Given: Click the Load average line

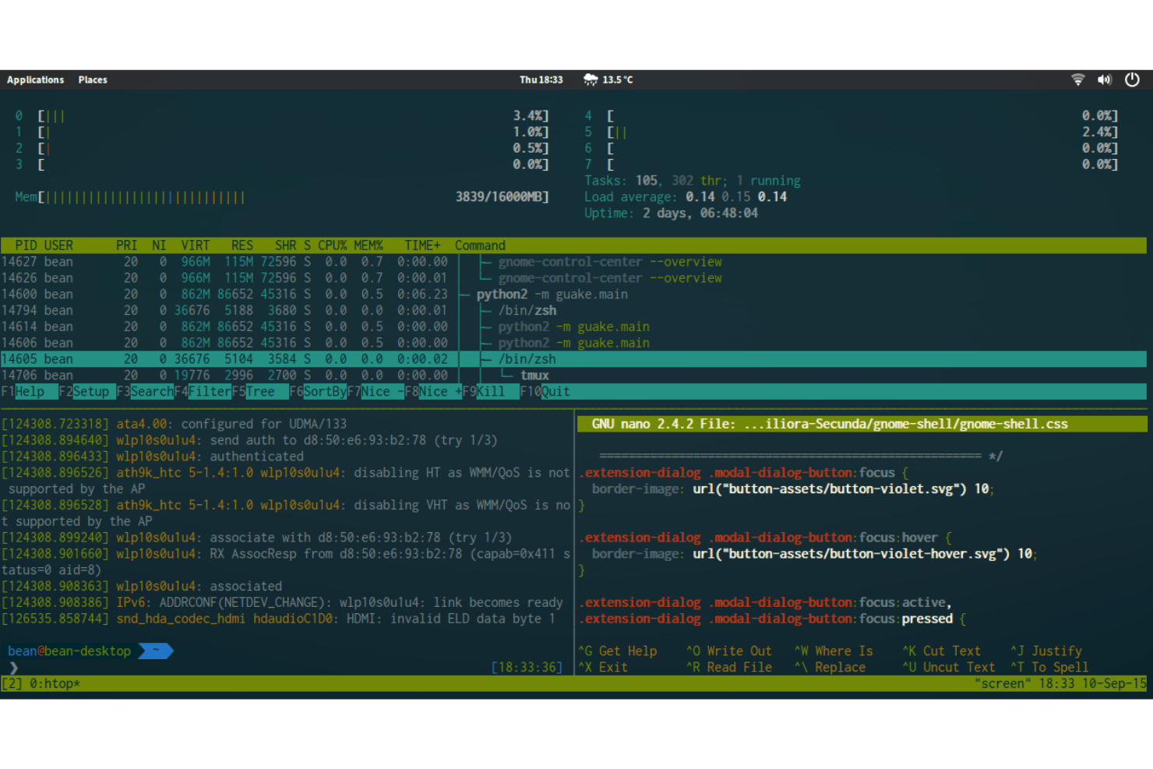Looking at the screenshot, I should tap(686, 197).
